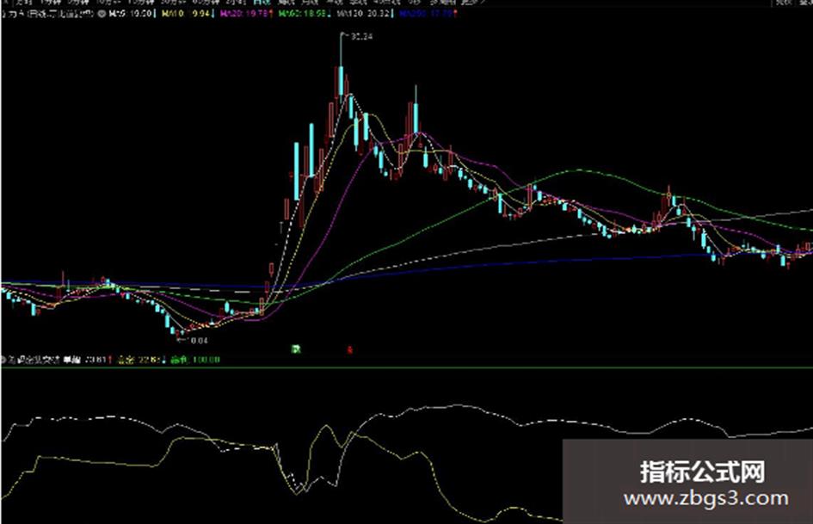The image size is (813, 524).
Task: Click the sub-indicator name label
Action: pyautogui.click(x=34, y=360)
